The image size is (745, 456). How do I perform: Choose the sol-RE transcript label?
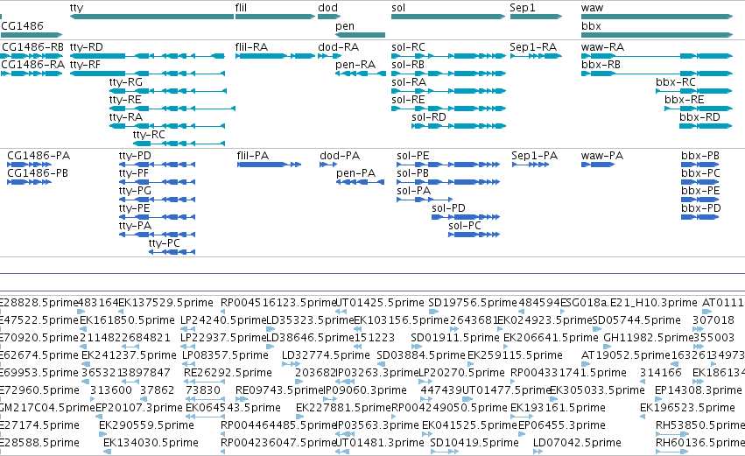tap(408, 99)
